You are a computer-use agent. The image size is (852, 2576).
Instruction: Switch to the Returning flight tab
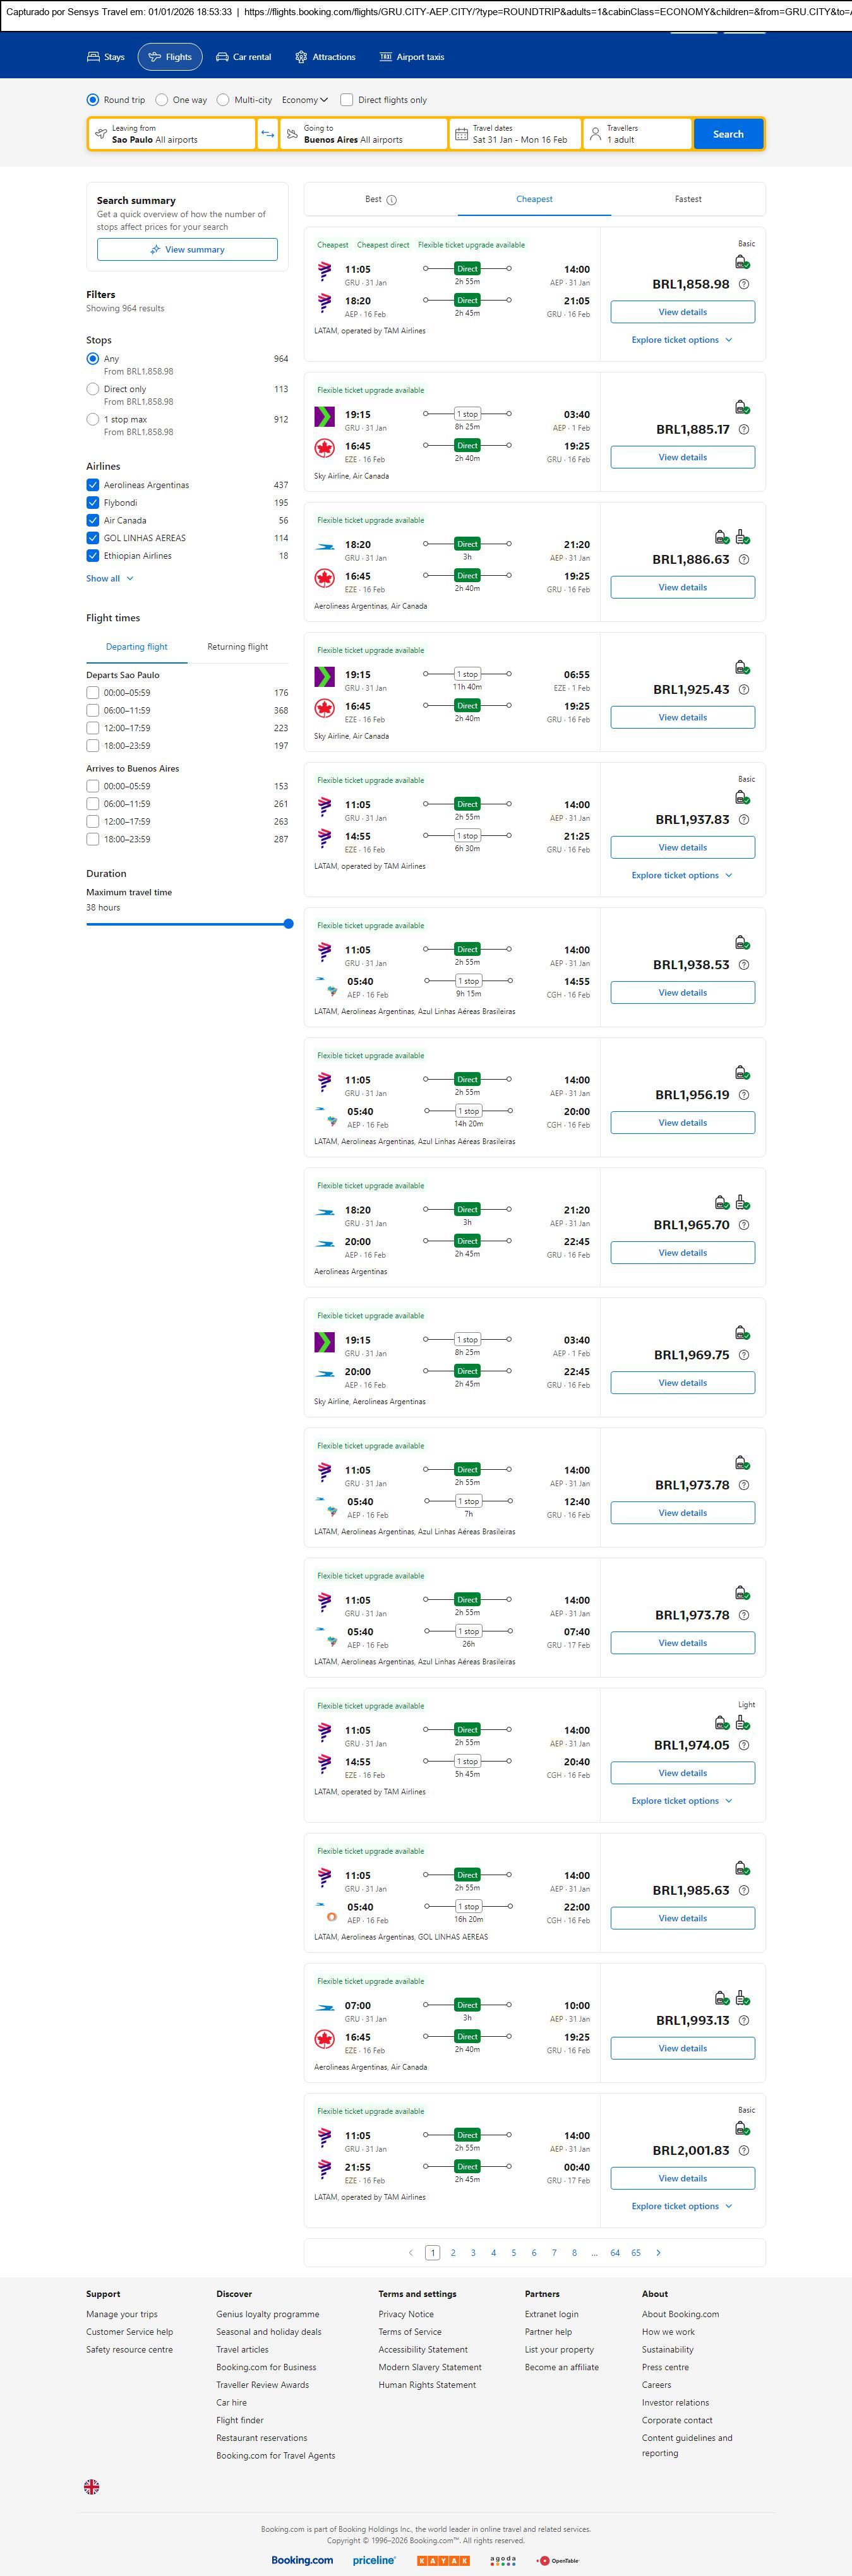tap(237, 647)
